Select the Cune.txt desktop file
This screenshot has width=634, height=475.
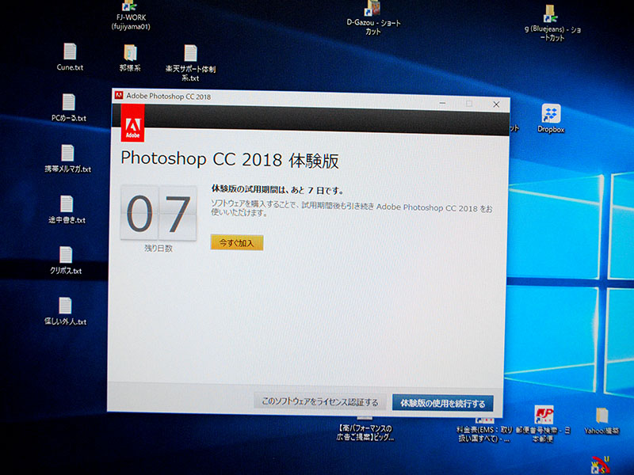(70, 58)
